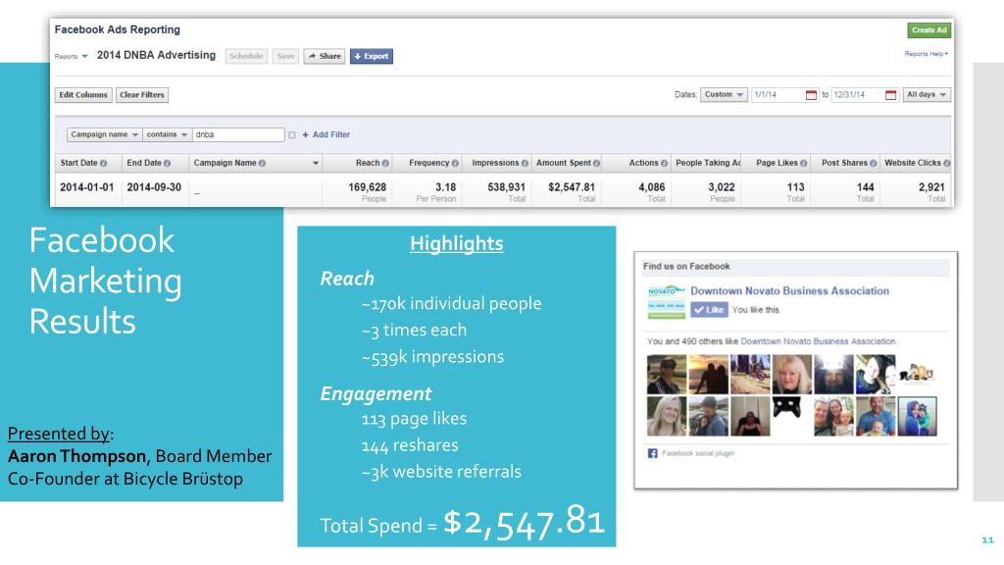Viewport: 1004px width, 565px height.
Task: Click the green Create Ad button
Action: click(929, 30)
